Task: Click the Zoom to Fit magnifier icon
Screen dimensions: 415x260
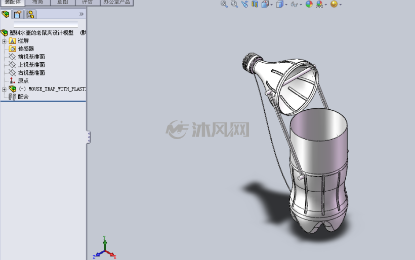Action: click(224, 4)
